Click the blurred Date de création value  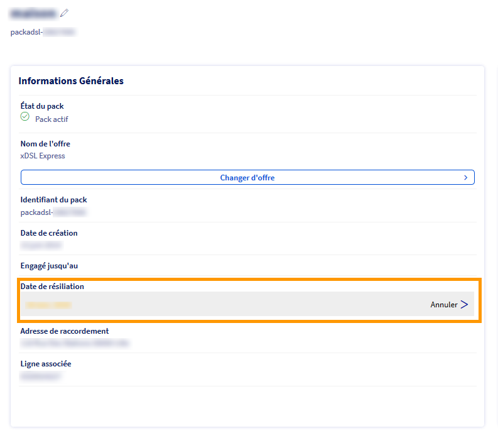click(x=41, y=246)
